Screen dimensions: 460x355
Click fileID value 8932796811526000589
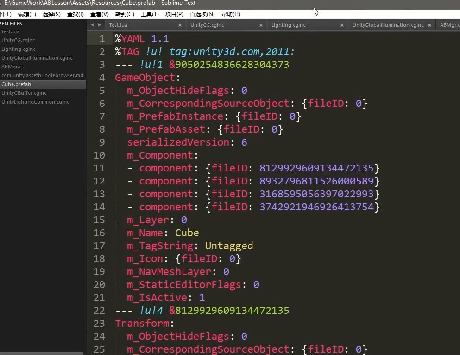316,181
